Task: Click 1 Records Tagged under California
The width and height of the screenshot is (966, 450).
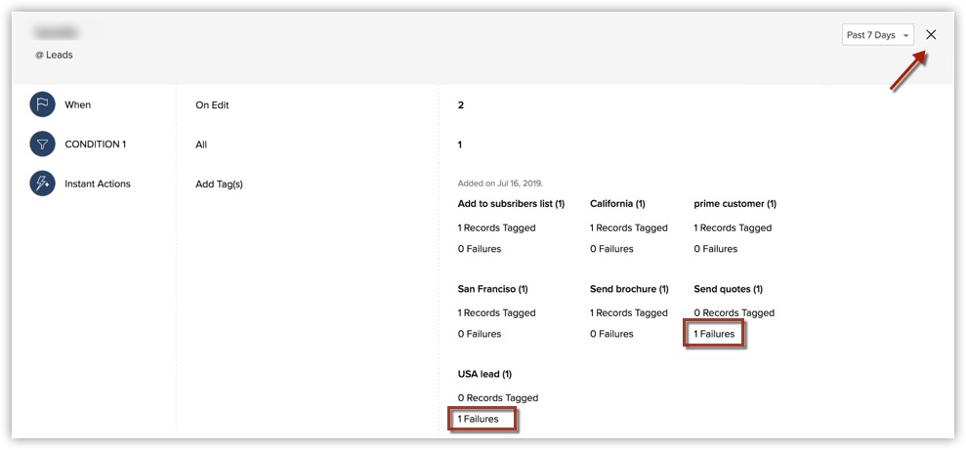Action: tap(628, 227)
